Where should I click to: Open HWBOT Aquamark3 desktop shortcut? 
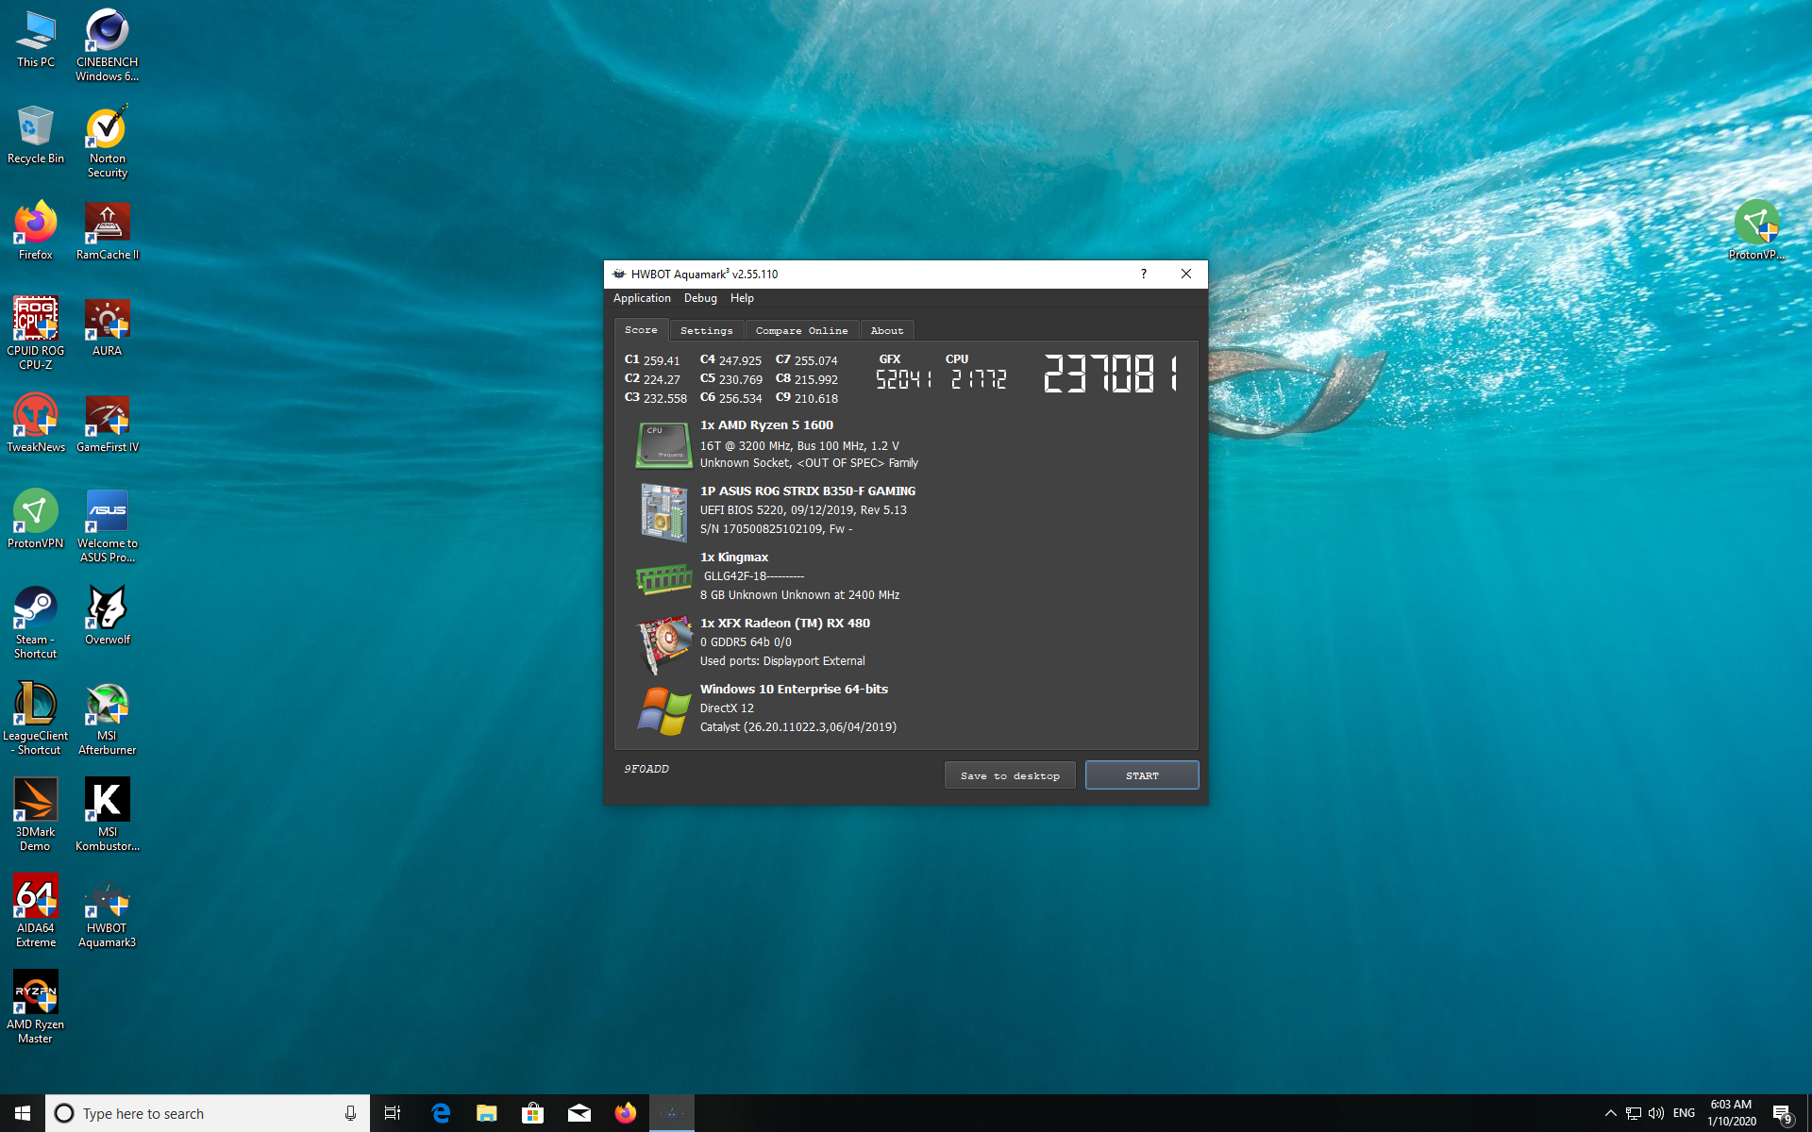(108, 911)
